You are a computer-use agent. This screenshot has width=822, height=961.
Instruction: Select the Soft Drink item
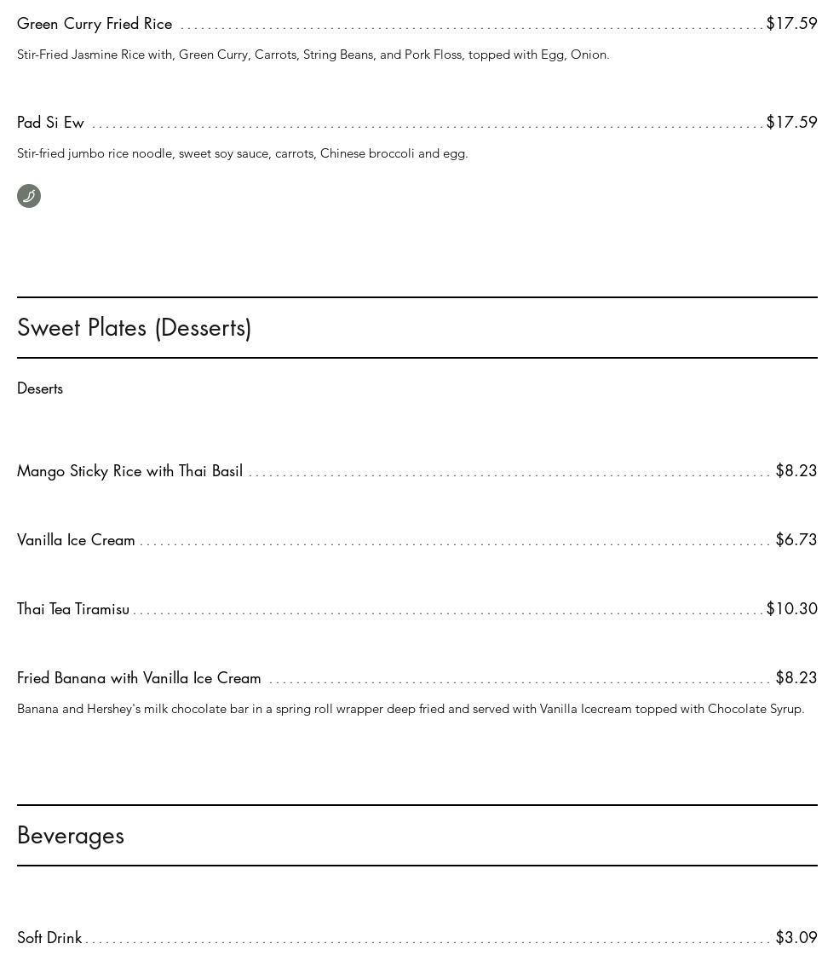coord(49,938)
